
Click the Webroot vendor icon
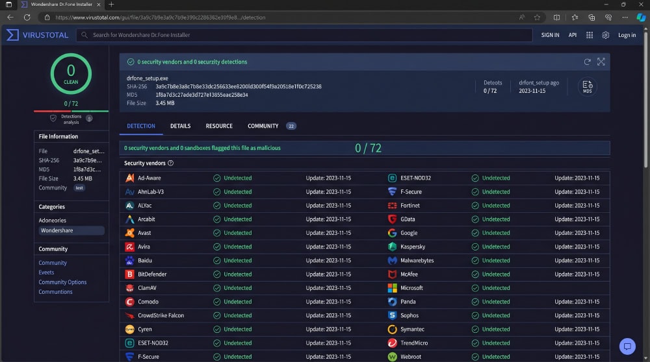point(392,357)
